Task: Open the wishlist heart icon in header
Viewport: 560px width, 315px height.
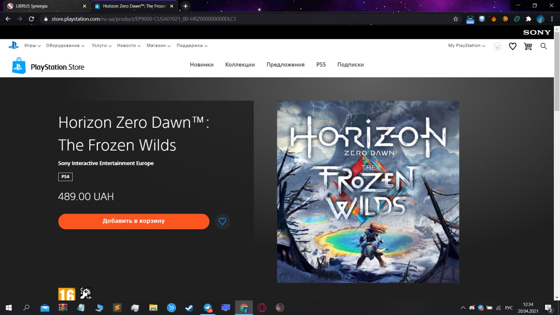Action: pyautogui.click(x=513, y=46)
